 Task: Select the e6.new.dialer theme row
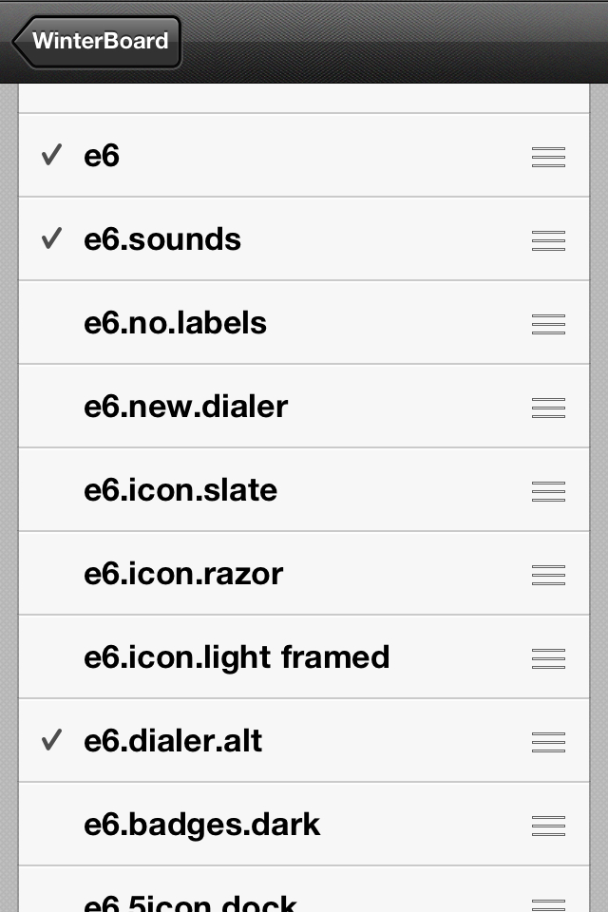tap(304, 407)
